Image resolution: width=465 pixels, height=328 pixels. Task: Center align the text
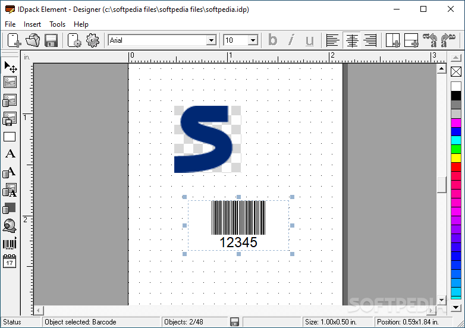pyautogui.click(x=351, y=40)
